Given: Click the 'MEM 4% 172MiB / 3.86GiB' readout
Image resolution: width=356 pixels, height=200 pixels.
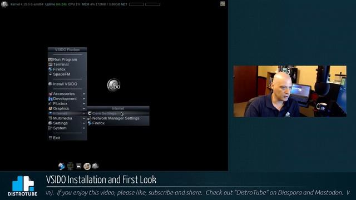Looking at the screenshot, I should (101, 4).
